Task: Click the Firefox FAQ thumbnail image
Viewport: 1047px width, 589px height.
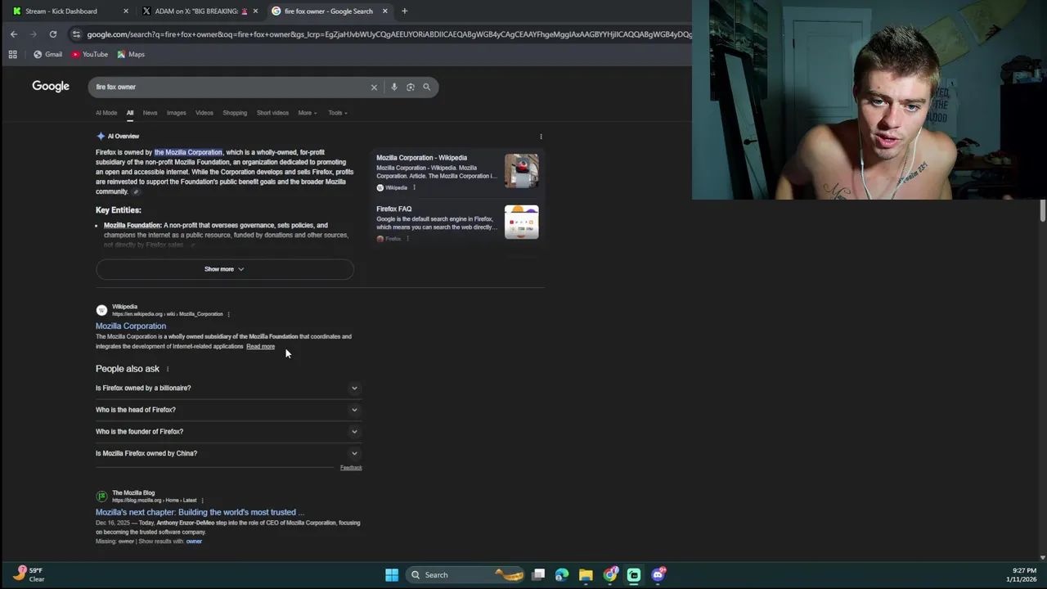Action: [521, 222]
